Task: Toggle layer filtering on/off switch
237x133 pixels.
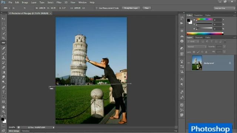Action: click(x=225, y=41)
